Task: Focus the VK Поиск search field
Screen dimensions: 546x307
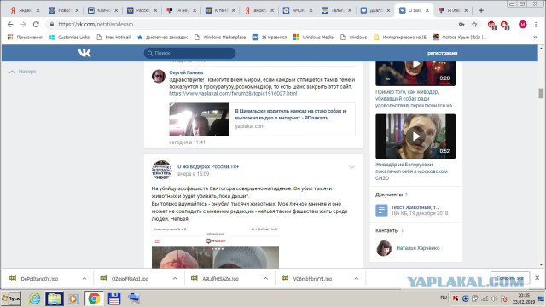Action: click(x=189, y=53)
